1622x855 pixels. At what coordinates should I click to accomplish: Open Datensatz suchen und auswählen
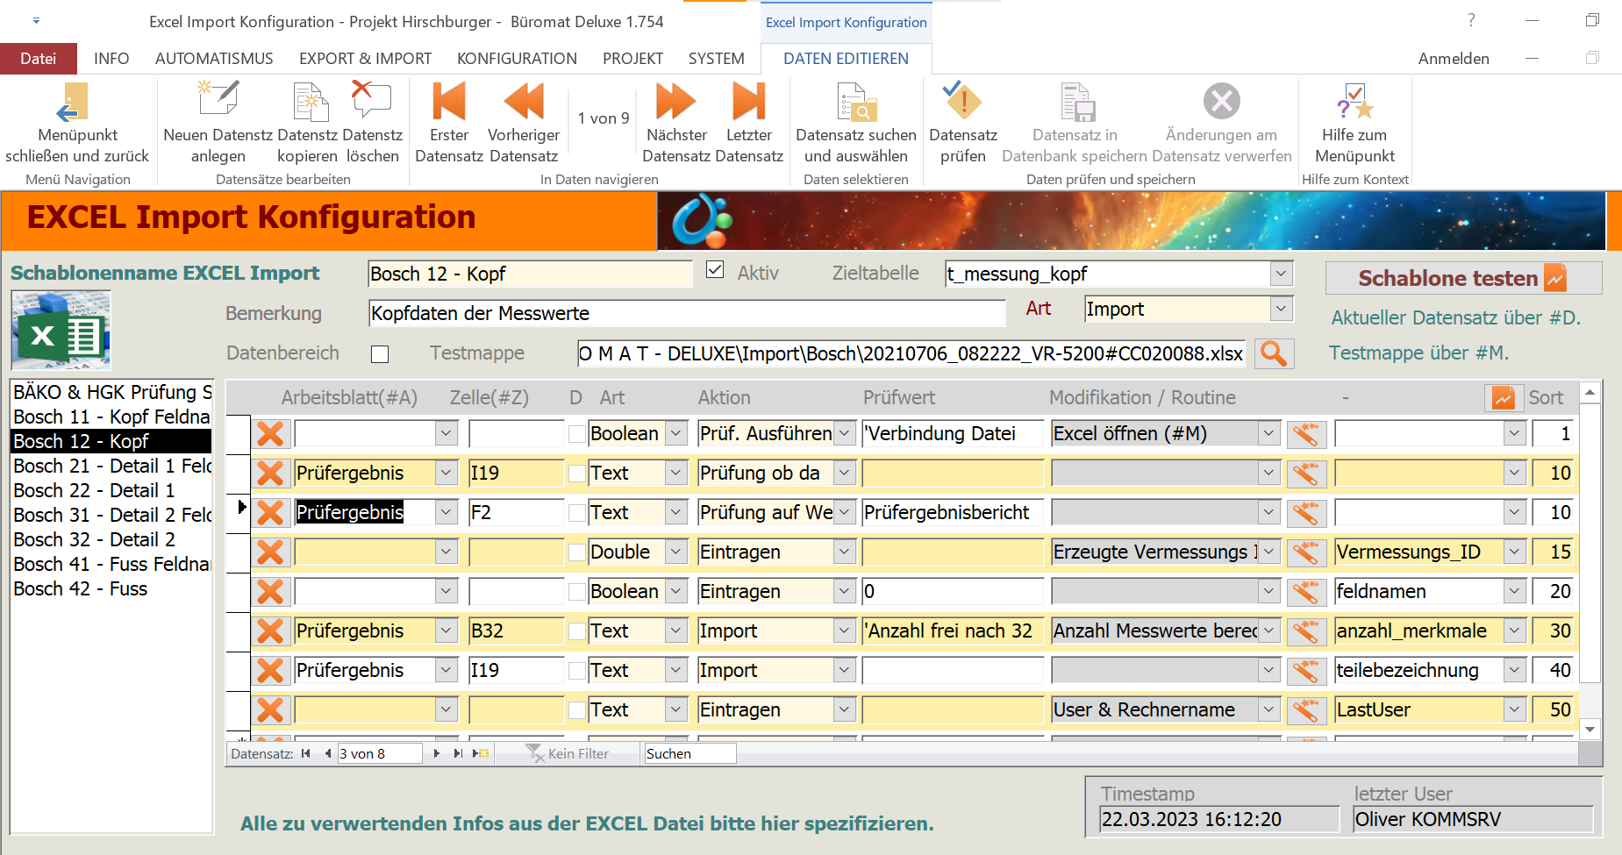point(855,103)
